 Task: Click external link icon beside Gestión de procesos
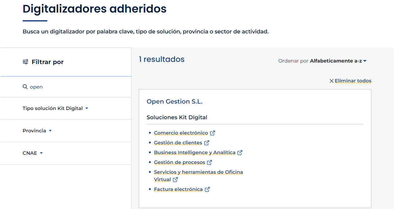[x=209, y=162]
